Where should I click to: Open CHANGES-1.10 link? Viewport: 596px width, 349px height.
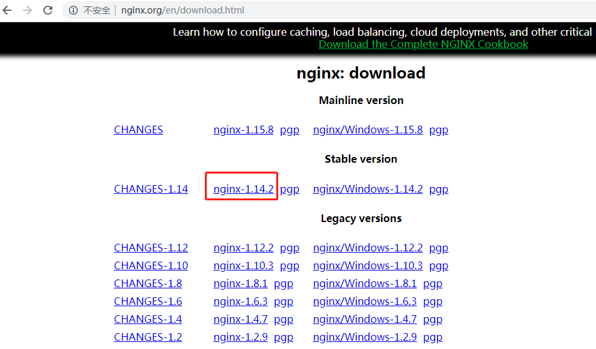151,266
